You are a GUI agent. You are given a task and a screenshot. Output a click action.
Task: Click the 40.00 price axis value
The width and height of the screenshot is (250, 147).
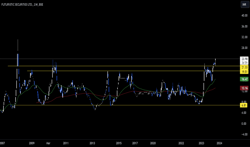pos(244,16)
